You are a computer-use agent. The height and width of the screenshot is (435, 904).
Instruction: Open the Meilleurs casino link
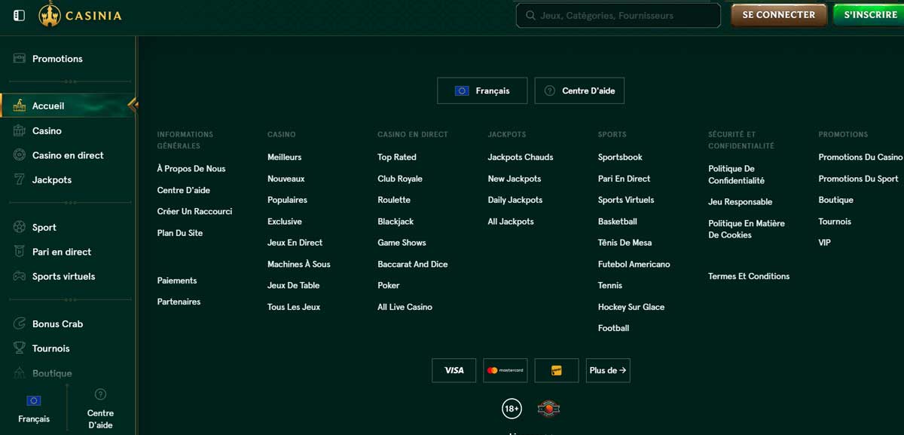(284, 157)
